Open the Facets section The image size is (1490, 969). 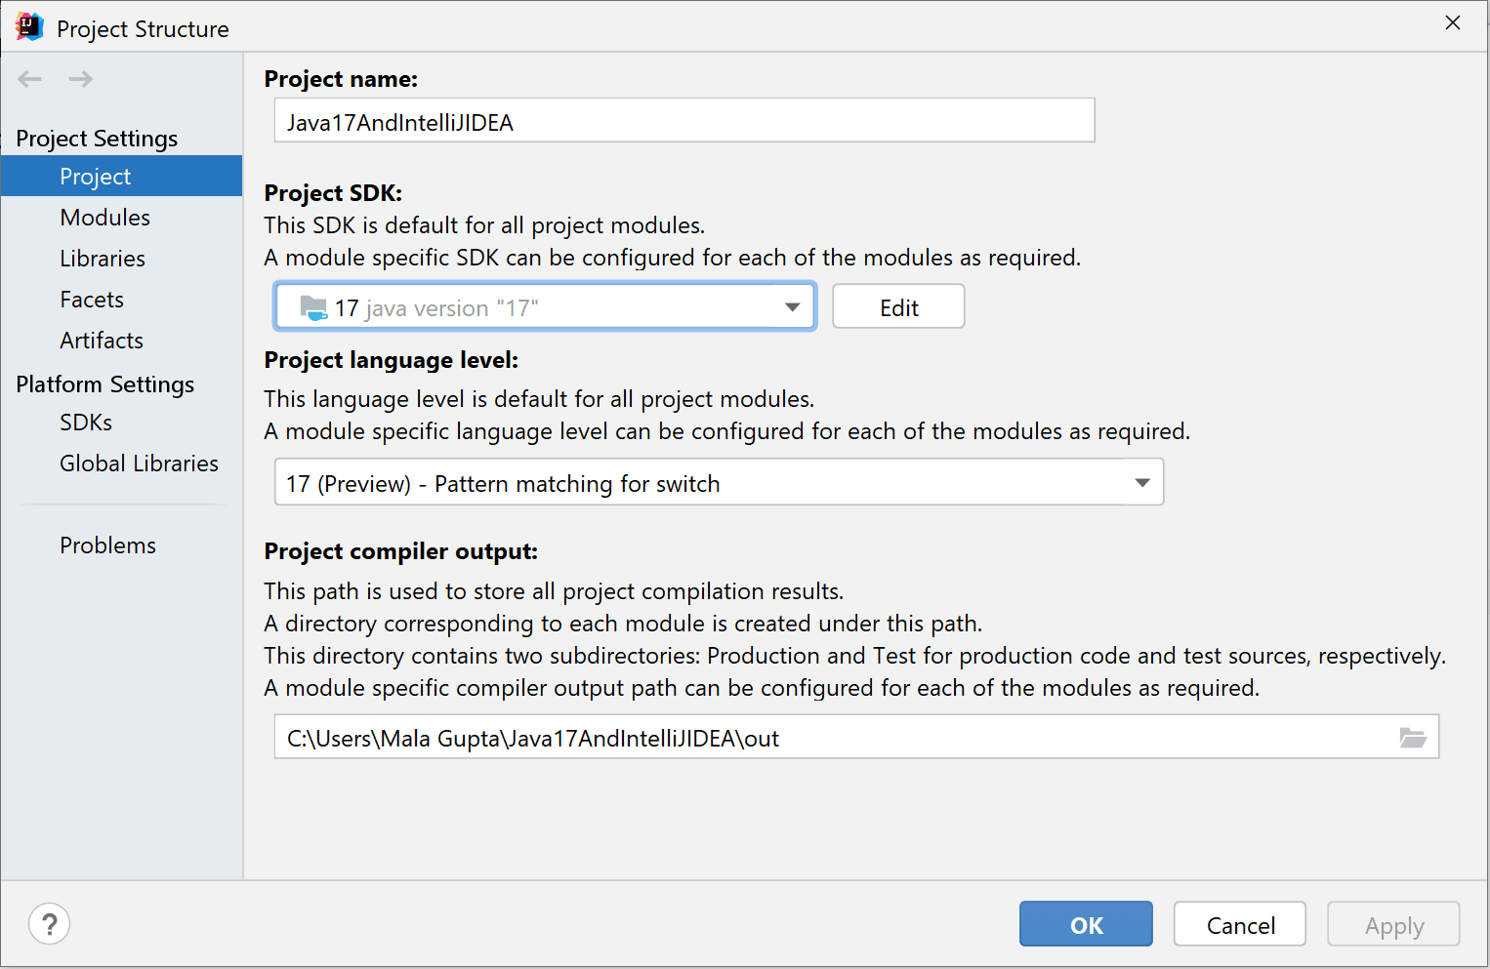point(91,299)
